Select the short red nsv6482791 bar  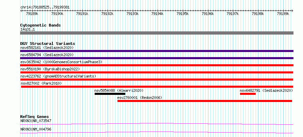pyautogui.click(x=248, y=94)
